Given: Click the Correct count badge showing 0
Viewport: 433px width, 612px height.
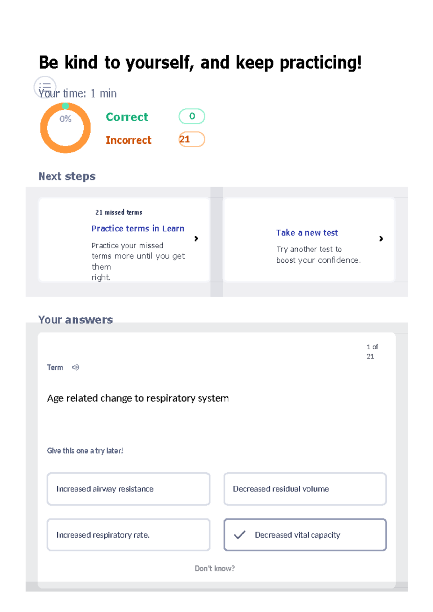Looking at the screenshot, I should coord(192,116).
